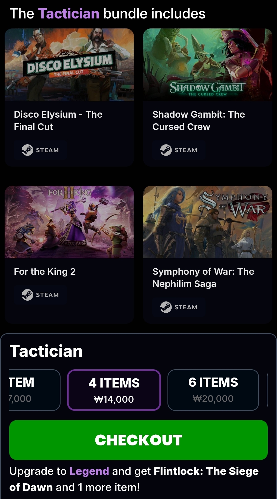Select the 6 ITEMS ₩20,000 tier

pos(213,390)
